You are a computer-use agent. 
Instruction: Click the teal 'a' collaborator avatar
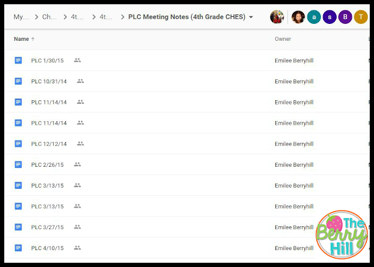click(314, 17)
